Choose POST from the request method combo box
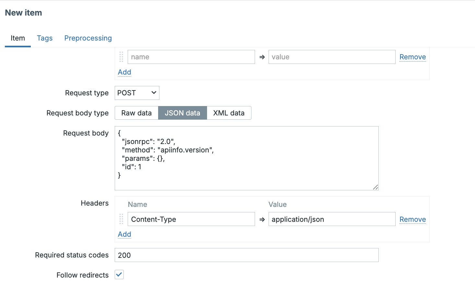 pyautogui.click(x=137, y=93)
